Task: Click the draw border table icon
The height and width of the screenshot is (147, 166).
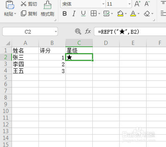Action: 106,14
